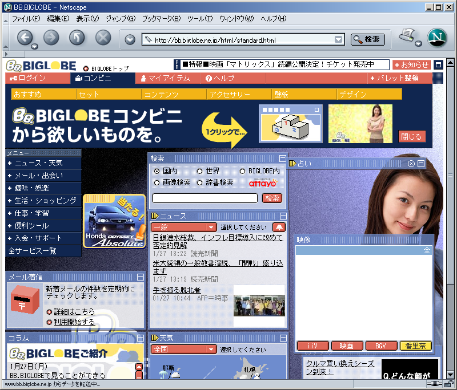This screenshot has width=457, height=390.
Task: Open the Print options dropdown arrow
Action: point(419,44)
